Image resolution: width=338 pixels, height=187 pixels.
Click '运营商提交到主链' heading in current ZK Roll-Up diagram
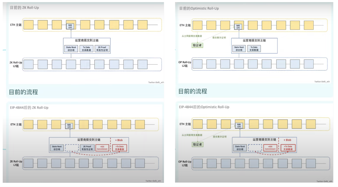(87, 40)
